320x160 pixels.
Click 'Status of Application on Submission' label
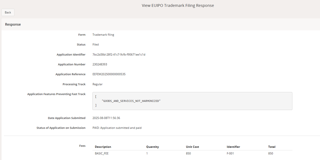(61, 128)
